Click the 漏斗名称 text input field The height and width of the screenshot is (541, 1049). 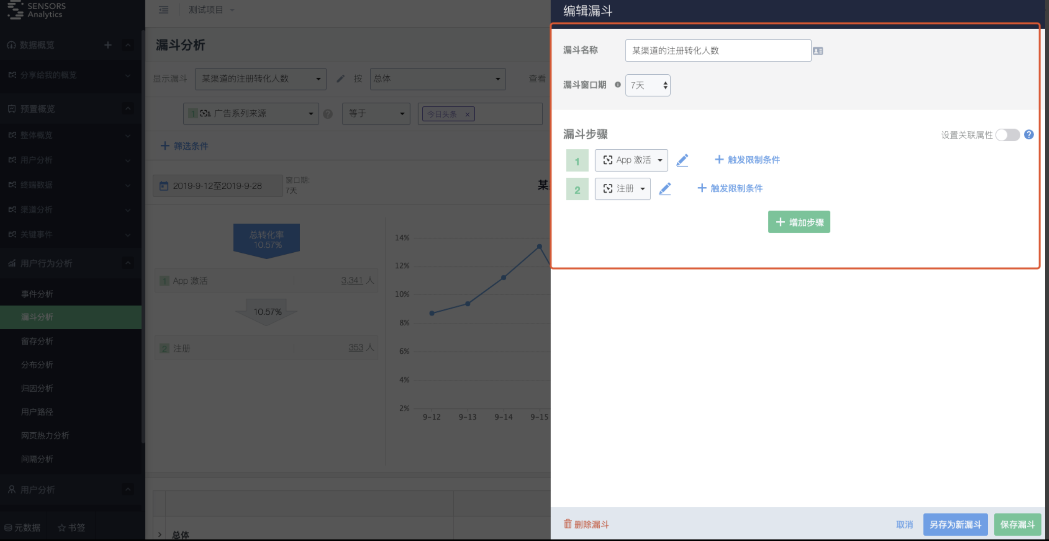coord(718,50)
